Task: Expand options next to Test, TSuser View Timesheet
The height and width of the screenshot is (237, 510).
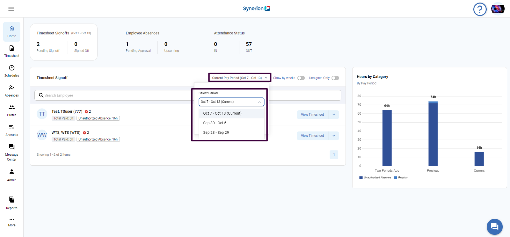Action: [x=334, y=115]
